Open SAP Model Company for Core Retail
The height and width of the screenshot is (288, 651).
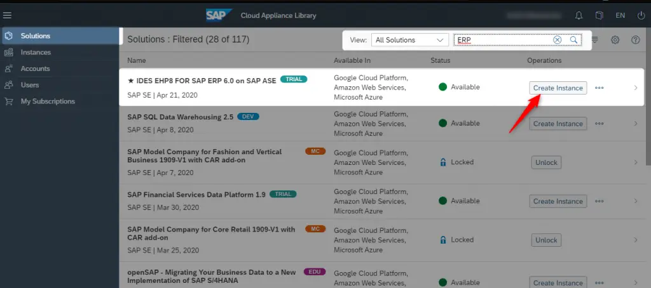coord(211,233)
